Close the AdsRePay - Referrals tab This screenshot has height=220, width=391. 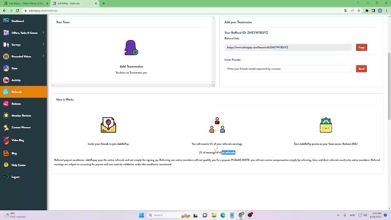tap(96, 3)
